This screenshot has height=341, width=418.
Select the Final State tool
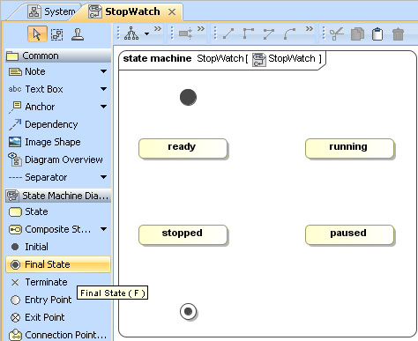point(58,264)
